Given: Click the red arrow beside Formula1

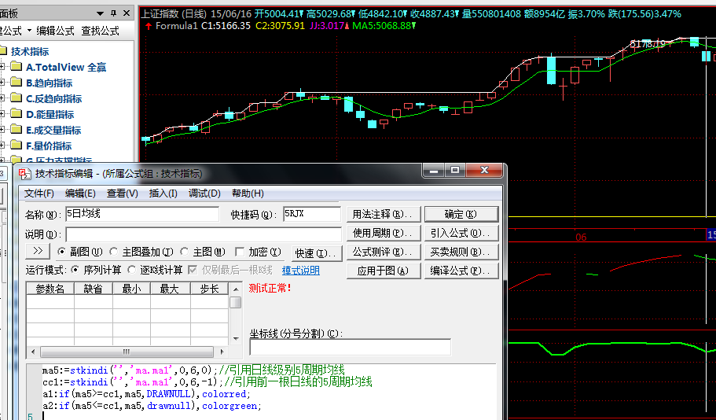Looking at the screenshot, I should [x=149, y=26].
